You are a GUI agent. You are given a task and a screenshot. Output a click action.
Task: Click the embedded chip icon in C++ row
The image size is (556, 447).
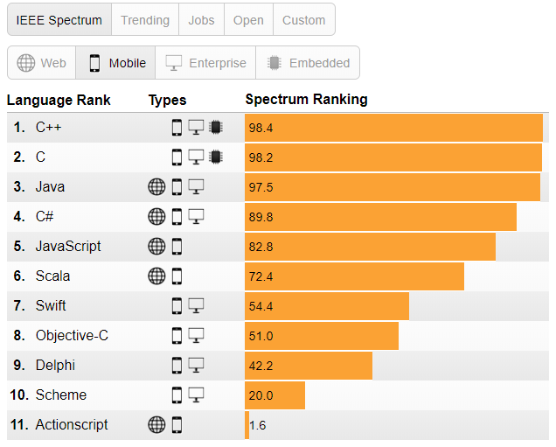click(x=215, y=128)
